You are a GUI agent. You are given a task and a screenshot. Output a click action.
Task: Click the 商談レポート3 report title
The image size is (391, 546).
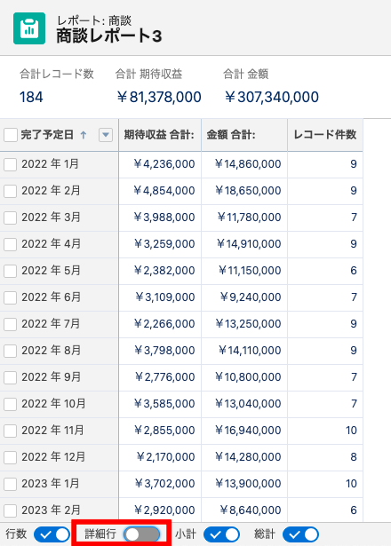click(109, 36)
